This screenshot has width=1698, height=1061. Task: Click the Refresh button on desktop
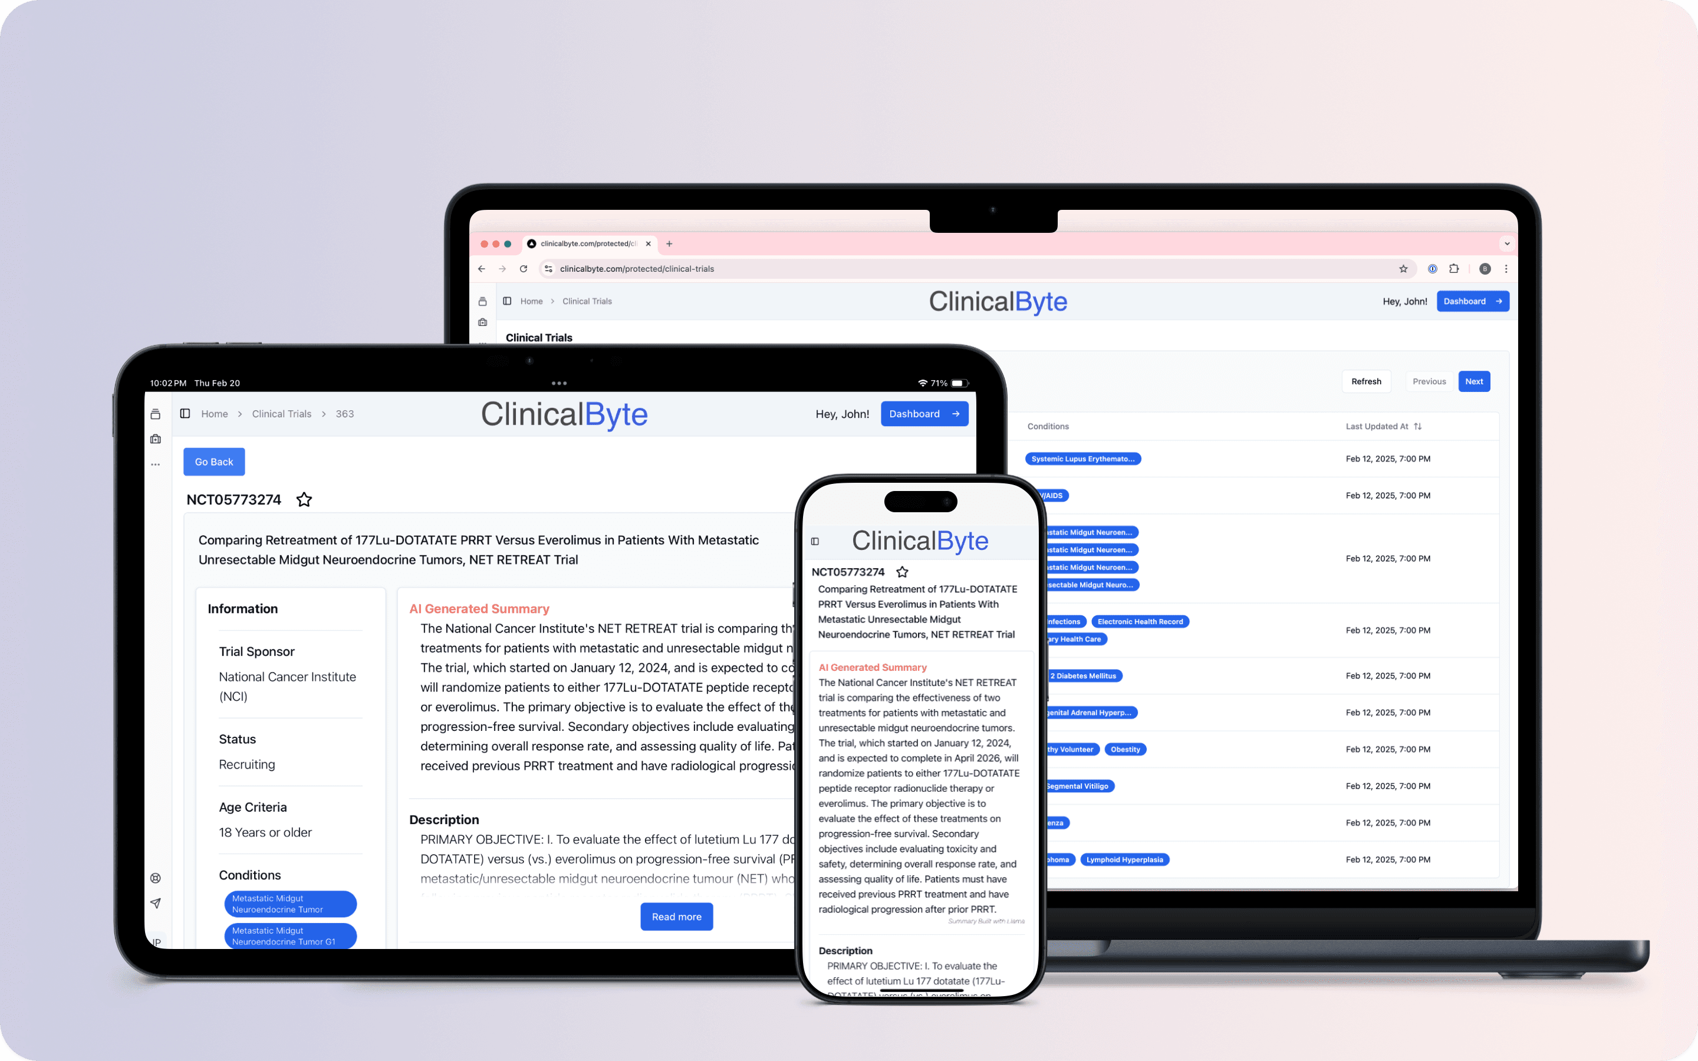tap(1365, 381)
